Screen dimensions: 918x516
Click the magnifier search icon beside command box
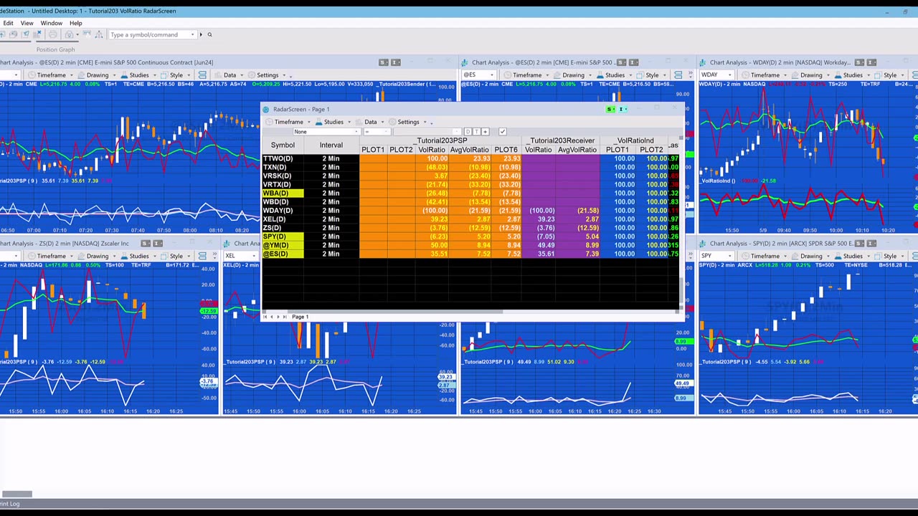pos(209,34)
